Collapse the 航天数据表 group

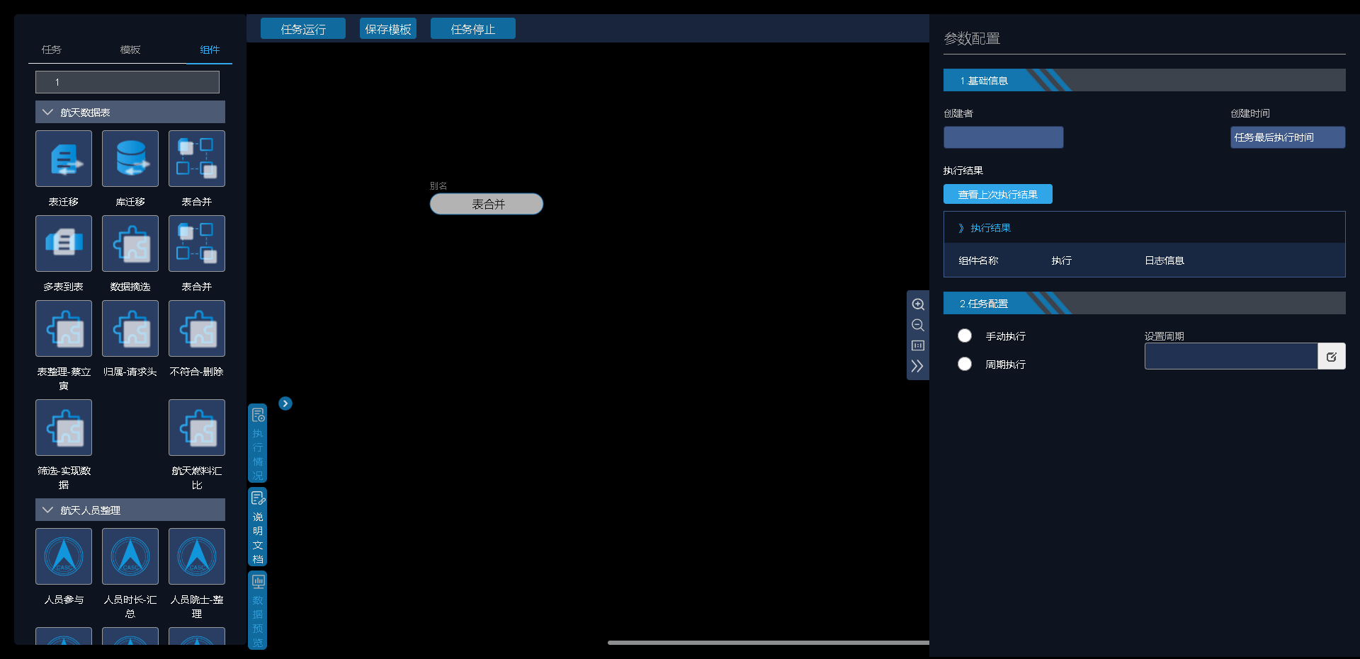48,112
